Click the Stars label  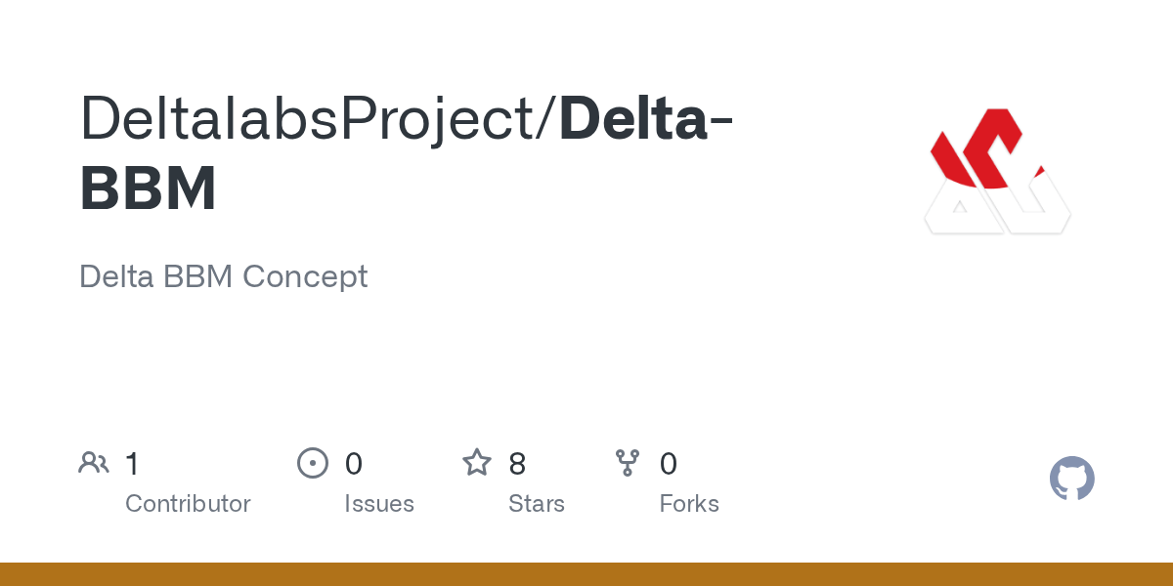tap(537, 504)
